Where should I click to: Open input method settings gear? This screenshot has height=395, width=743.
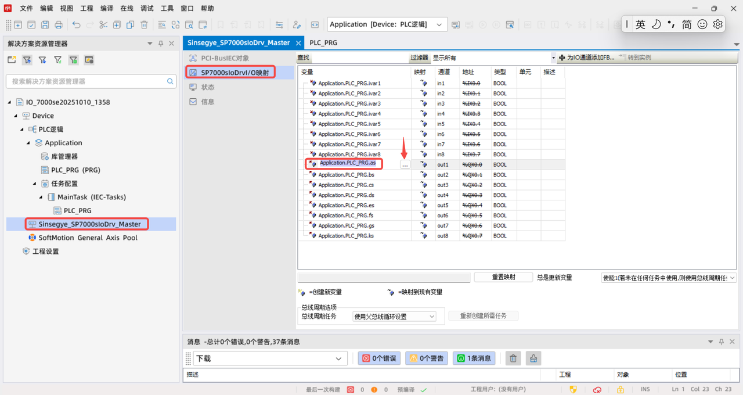(x=718, y=24)
